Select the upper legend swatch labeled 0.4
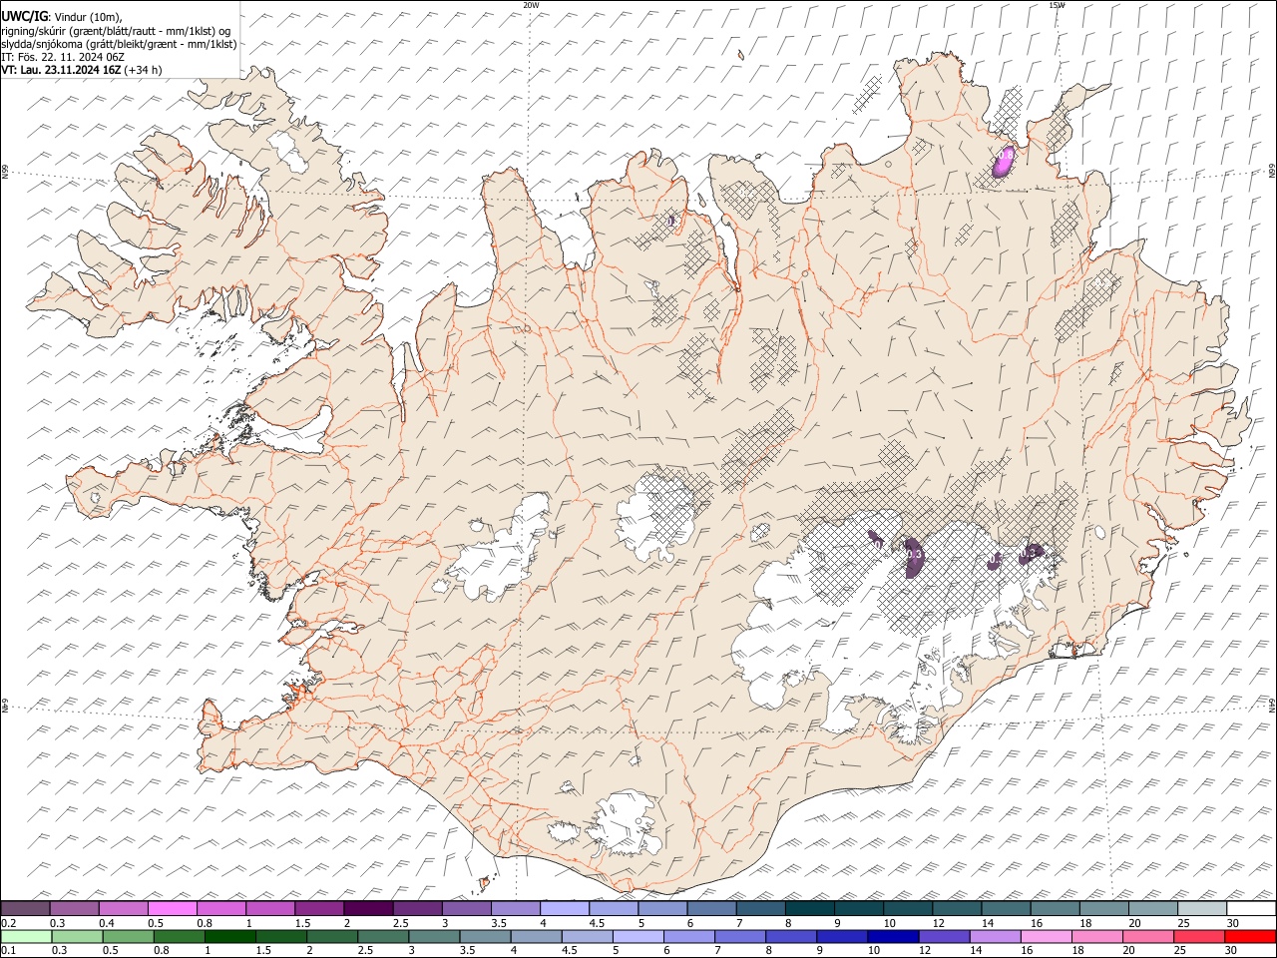This screenshot has width=1277, height=958. point(123,908)
